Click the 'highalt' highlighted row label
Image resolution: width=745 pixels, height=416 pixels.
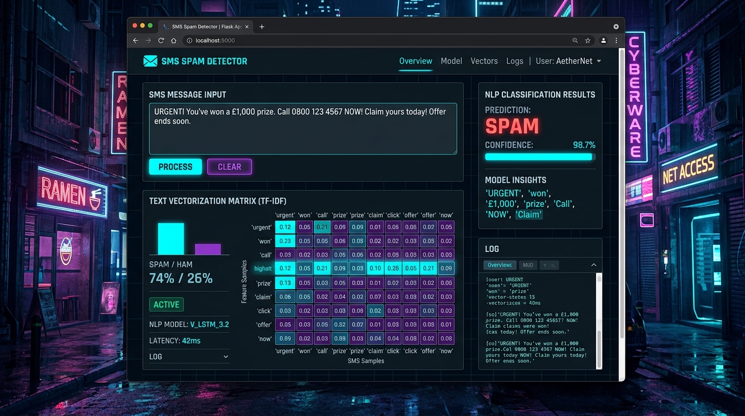263,269
